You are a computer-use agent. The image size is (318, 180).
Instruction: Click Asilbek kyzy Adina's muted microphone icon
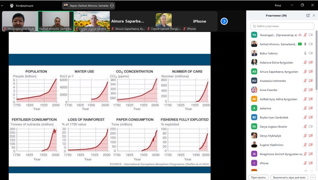(305, 99)
